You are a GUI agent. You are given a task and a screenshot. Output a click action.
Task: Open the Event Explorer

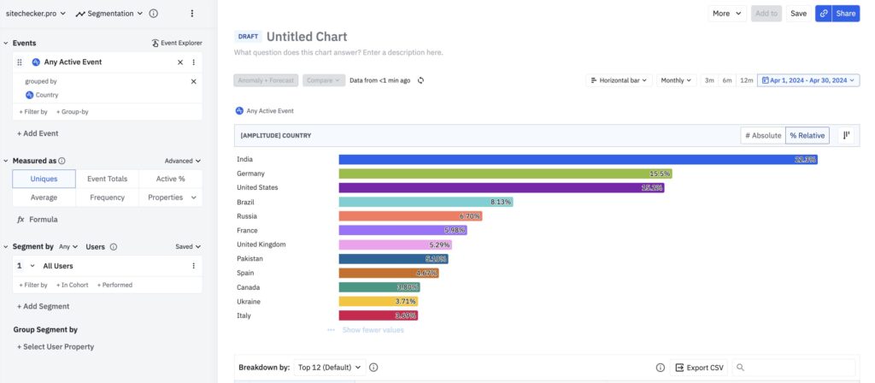(x=176, y=43)
